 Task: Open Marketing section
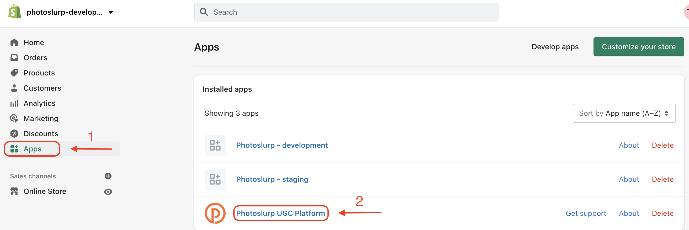pyautogui.click(x=41, y=119)
